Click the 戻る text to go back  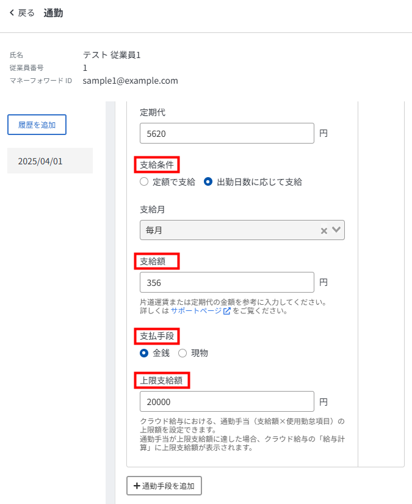[26, 13]
